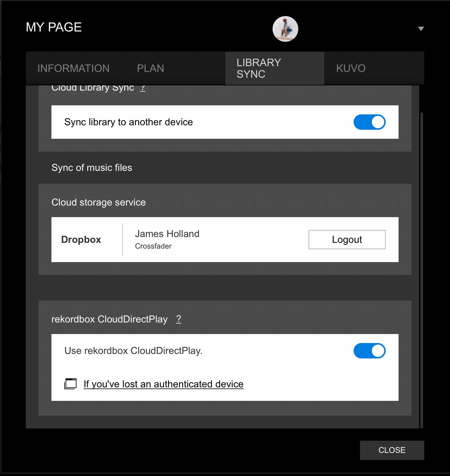Click the MY PAGE title
The image size is (450, 476).
point(54,27)
